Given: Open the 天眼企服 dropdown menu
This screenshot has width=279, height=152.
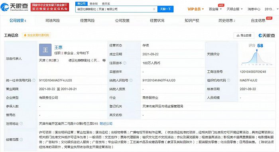Looking at the screenshot, I should (x=234, y=9).
